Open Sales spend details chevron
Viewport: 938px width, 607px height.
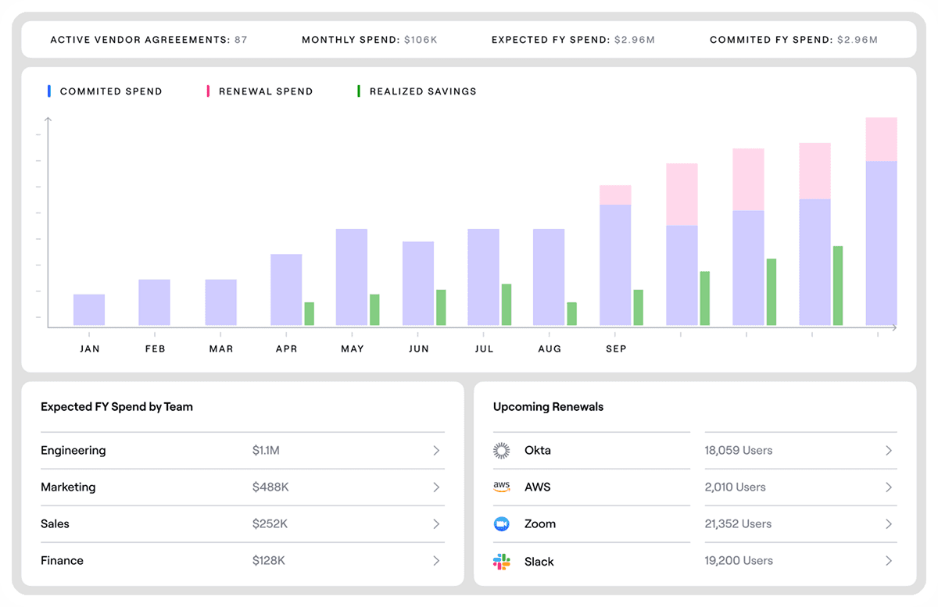436,524
